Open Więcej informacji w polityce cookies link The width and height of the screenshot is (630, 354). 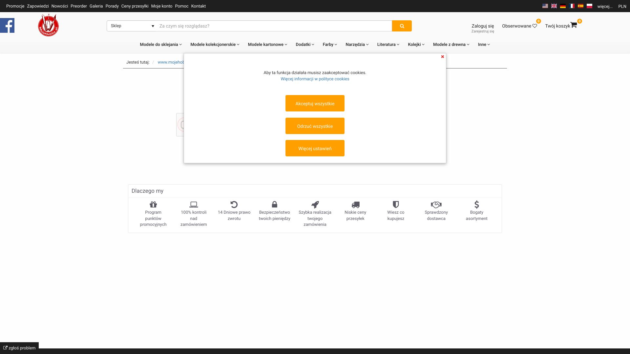coord(315,79)
